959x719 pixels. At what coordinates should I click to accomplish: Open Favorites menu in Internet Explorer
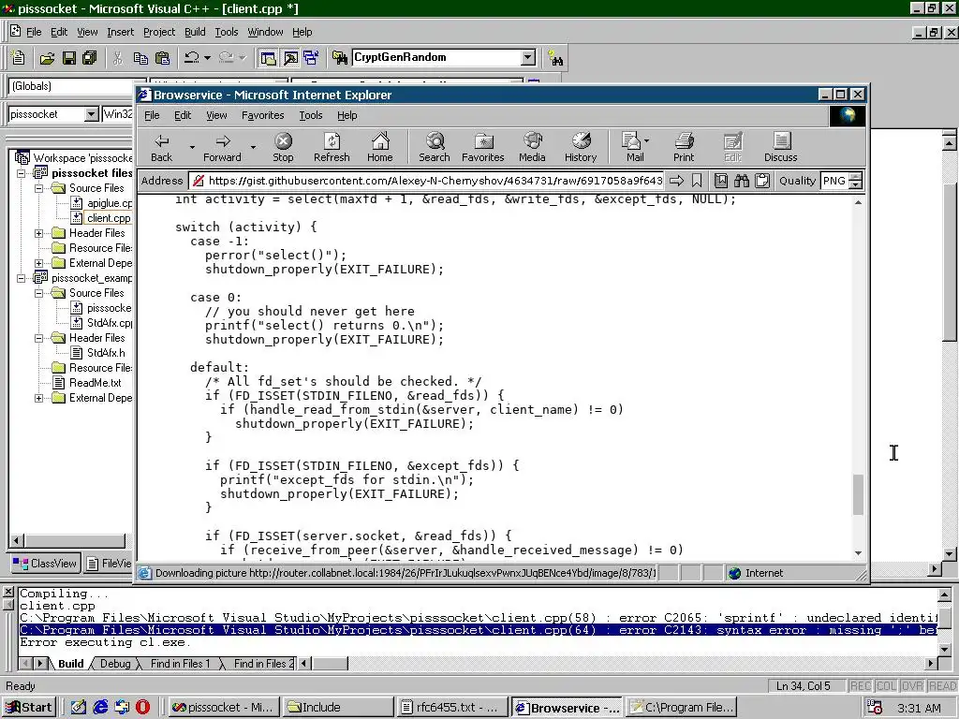[x=263, y=115]
